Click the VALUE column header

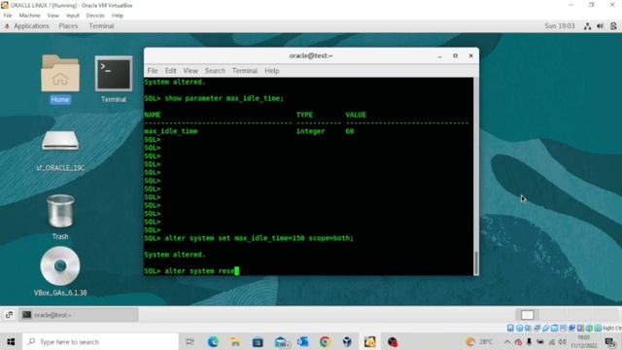pos(356,115)
